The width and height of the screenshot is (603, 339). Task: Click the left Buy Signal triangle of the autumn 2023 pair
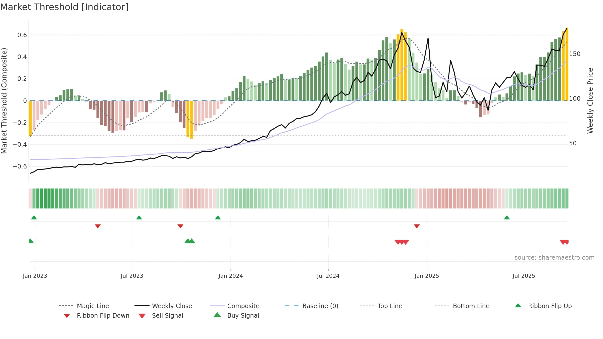tap(188, 241)
